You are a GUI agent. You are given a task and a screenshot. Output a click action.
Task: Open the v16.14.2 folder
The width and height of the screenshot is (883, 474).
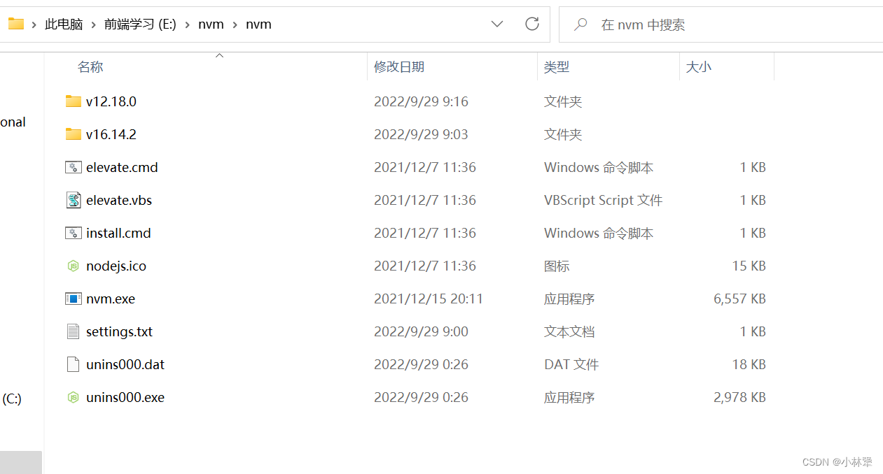click(x=111, y=134)
